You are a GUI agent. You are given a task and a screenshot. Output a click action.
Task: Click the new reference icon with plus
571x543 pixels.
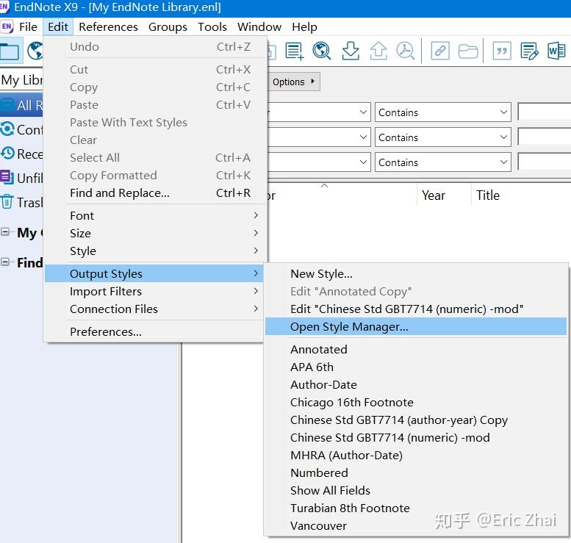click(294, 51)
